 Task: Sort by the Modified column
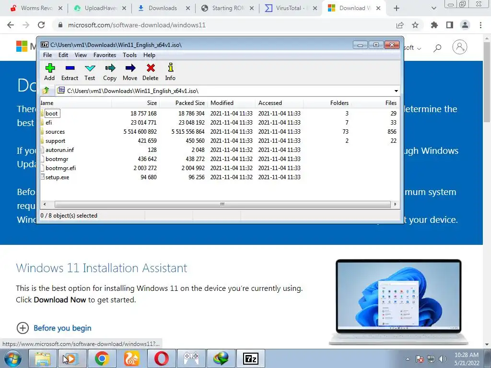232,103
